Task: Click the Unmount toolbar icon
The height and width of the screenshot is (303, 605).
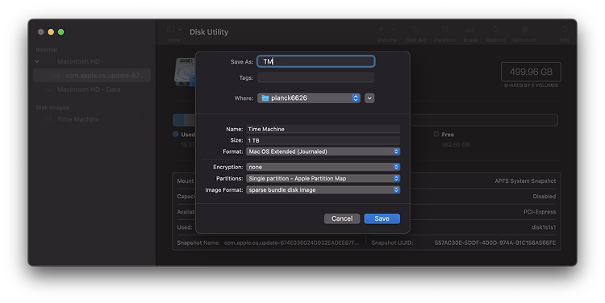Action: click(x=524, y=30)
